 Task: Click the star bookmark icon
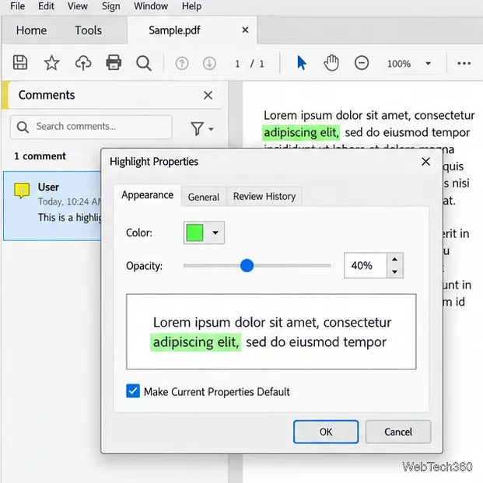coord(51,63)
